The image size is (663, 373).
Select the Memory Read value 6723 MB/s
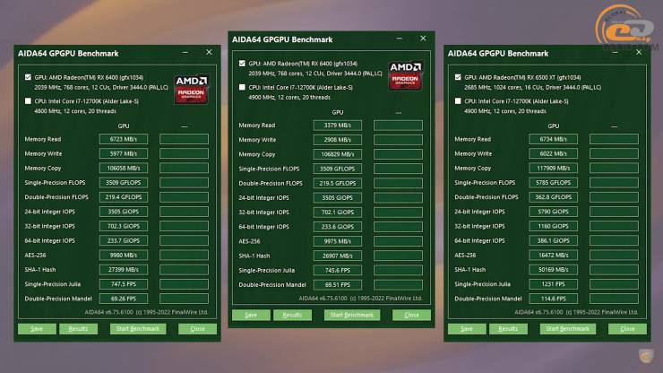[124, 139]
